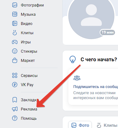118x128 pixels.
Task: Click the Clips hand icon in sidebar
Action: point(15,33)
